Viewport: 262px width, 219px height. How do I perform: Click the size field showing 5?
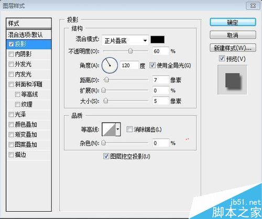(161, 101)
